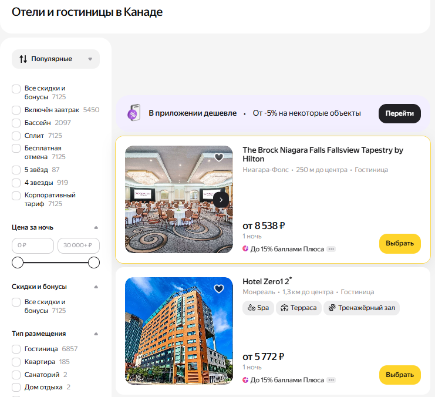The width and height of the screenshot is (435, 397).
Task: Click the Терраса amenity tag
Action: pyautogui.click(x=298, y=308)
